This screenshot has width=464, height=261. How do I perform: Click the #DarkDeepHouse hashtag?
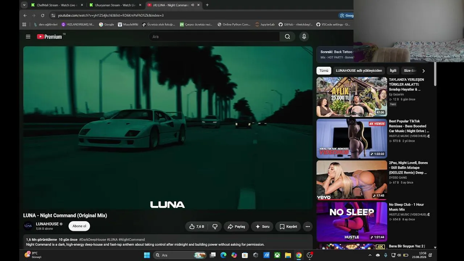point(92,240)
